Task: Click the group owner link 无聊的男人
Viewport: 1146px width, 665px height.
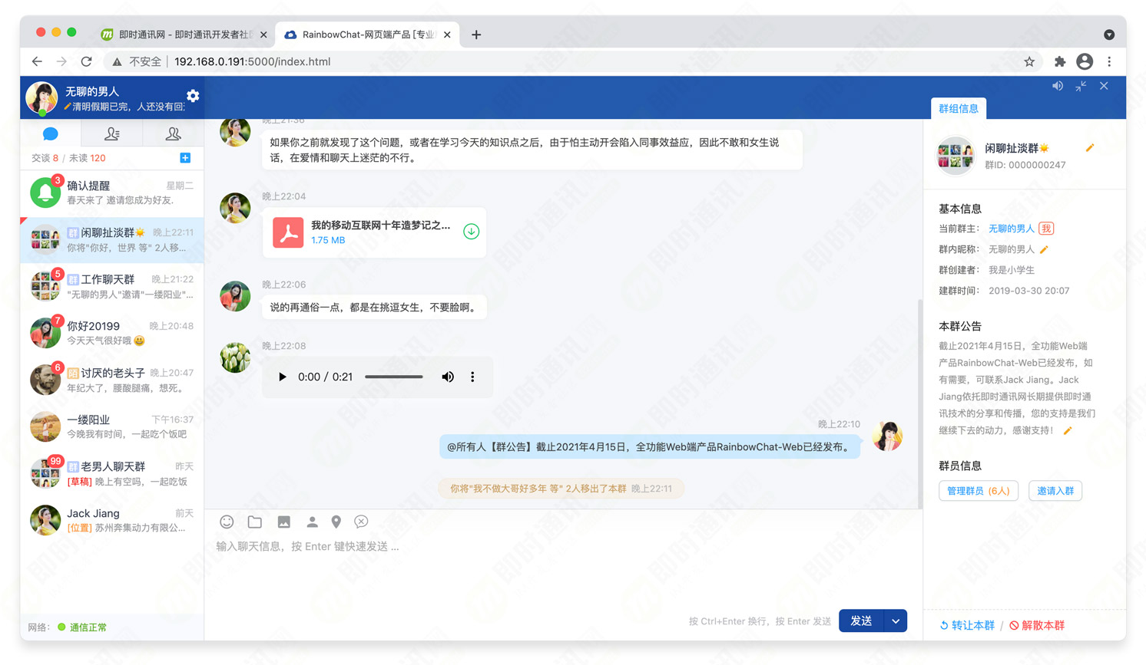Action: [x=1011, y=229]
